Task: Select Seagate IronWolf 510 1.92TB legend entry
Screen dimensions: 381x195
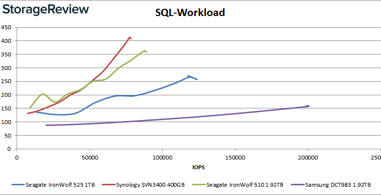Action: point(238,185)
